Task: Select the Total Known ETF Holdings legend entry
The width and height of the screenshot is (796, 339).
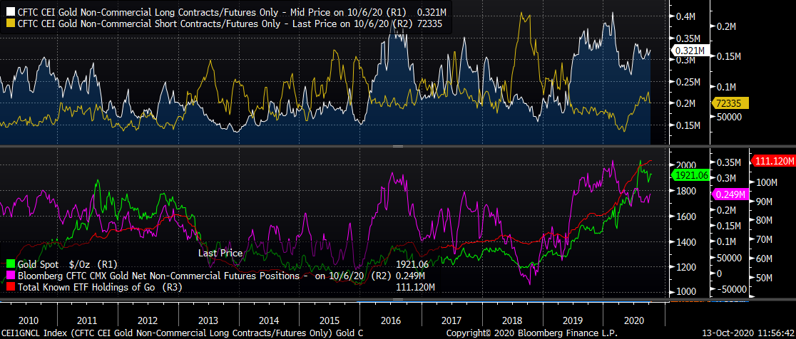Action: click(x=100, y=288)
